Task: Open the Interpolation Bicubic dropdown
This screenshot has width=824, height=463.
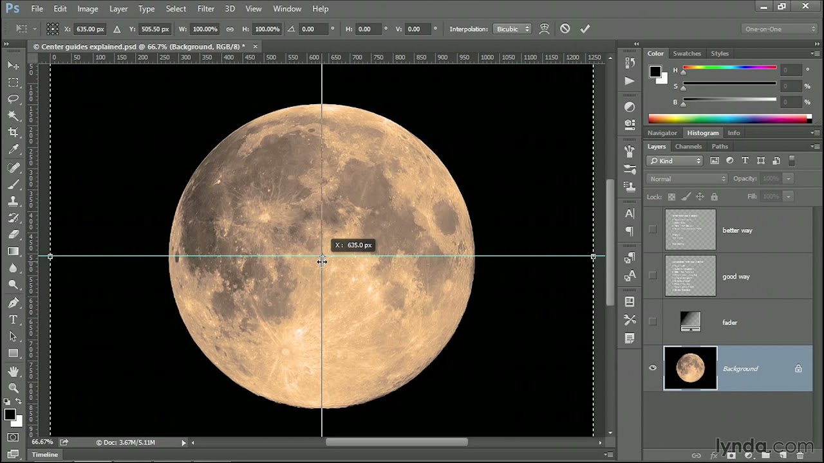Action: [512, 28]
